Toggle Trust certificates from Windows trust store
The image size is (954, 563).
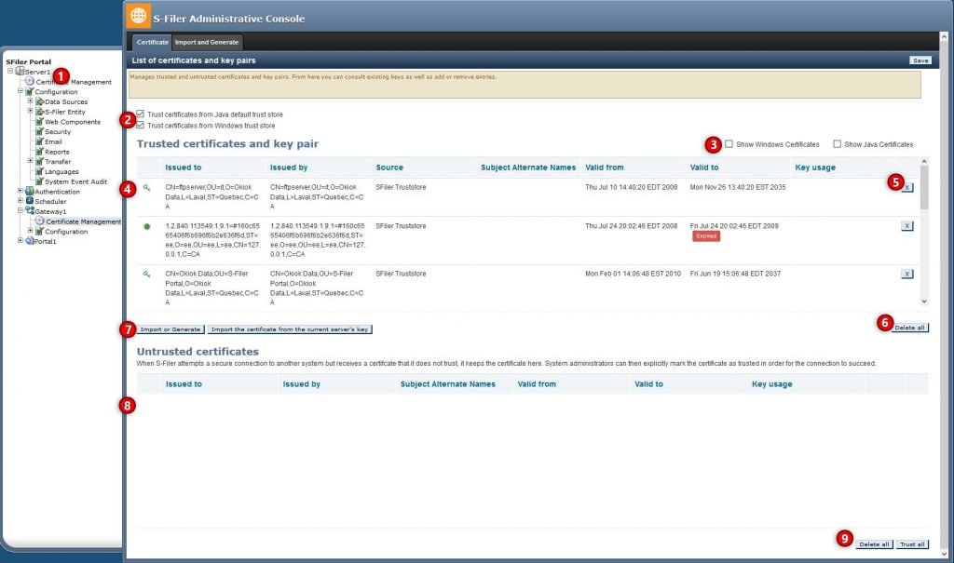(141, 126)
